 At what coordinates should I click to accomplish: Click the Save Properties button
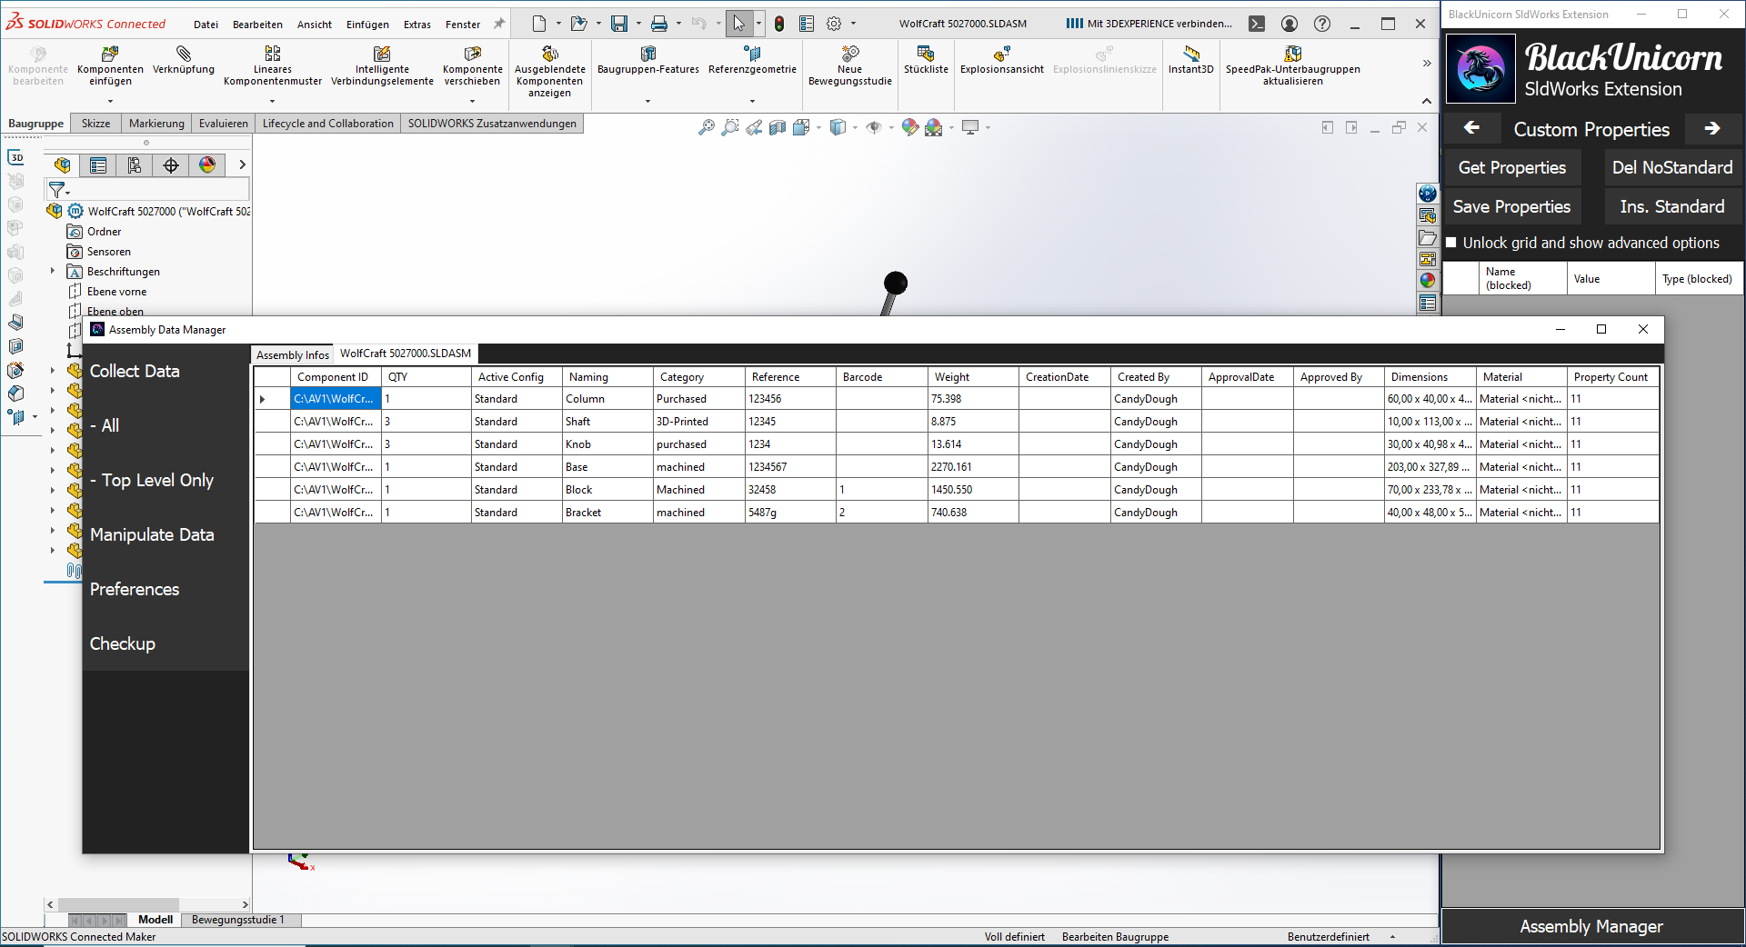tap(1511, 206)
